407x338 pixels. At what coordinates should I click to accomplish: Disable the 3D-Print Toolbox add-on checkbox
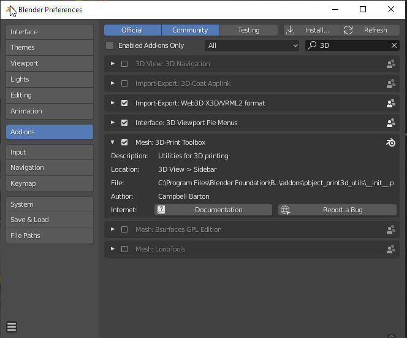[x=124, y=142]
